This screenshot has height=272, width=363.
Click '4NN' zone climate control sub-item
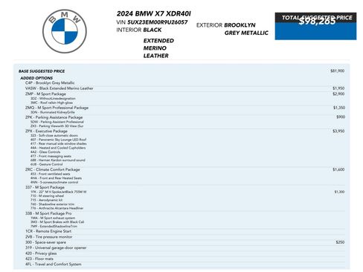54,182
